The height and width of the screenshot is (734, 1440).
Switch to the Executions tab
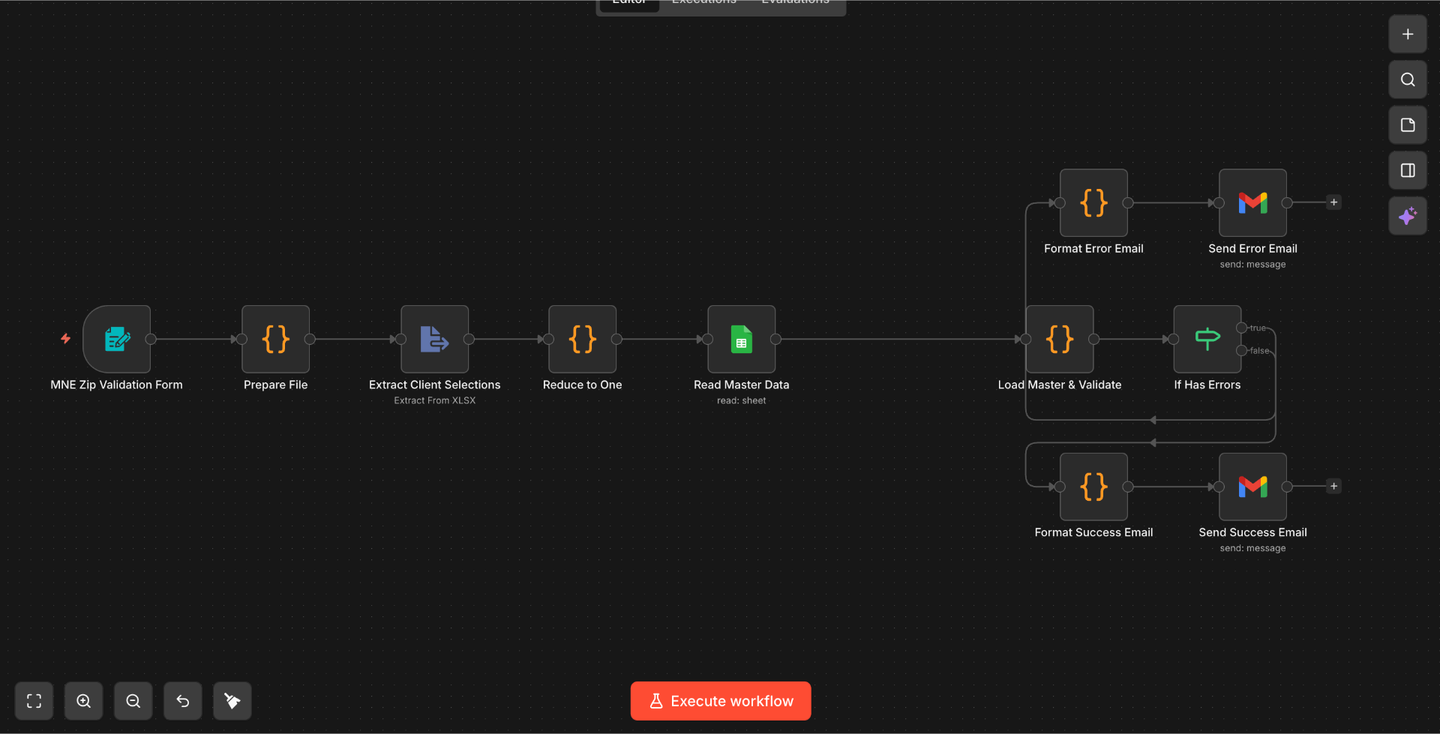(704, 3)
